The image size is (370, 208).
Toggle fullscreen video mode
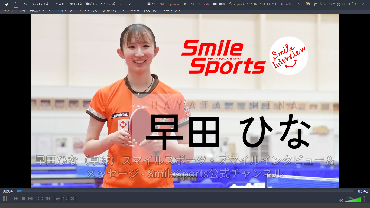pyautogui.click(x=41, y=199)
